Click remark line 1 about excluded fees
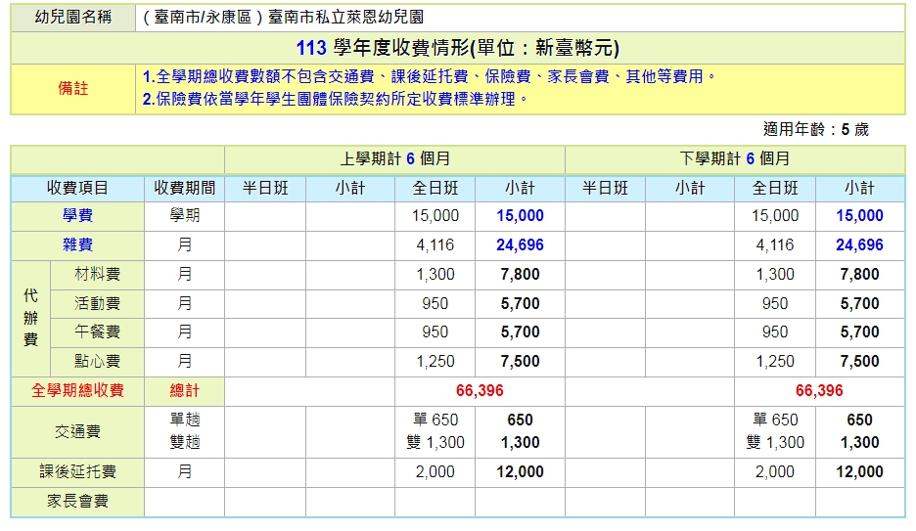 (x=429, y=76)
